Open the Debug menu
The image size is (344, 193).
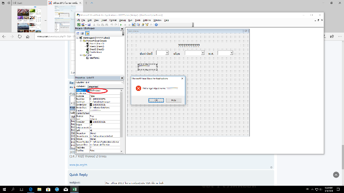click(123, 20)
